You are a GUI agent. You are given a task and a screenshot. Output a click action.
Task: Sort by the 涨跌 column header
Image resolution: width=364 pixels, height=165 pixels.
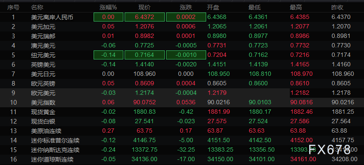point(186,7)
